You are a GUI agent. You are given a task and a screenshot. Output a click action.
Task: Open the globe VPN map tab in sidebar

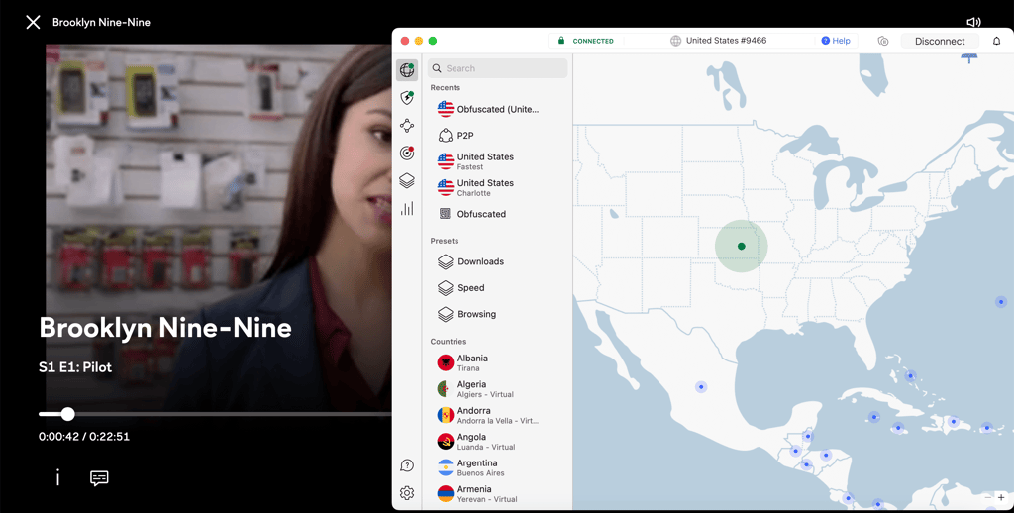tap(407, 70)
